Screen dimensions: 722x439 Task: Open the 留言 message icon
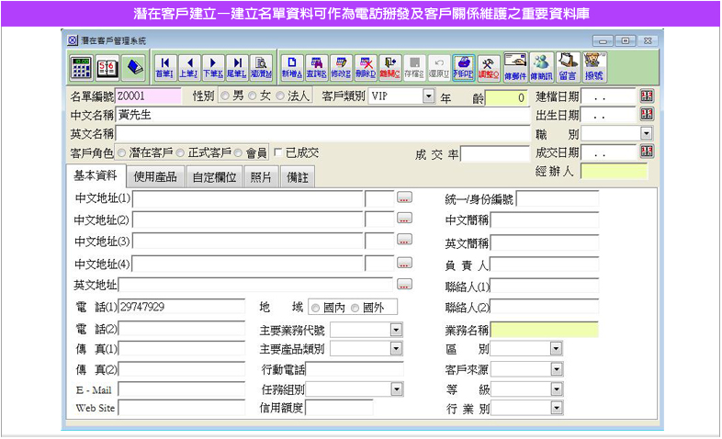coord(567,67)
